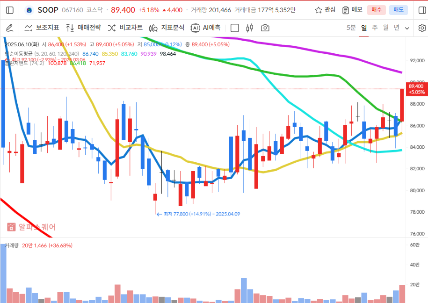This screenshot has height=303, width=428.
Task: Click the square chart layout icon
Action: click(235, 28)
